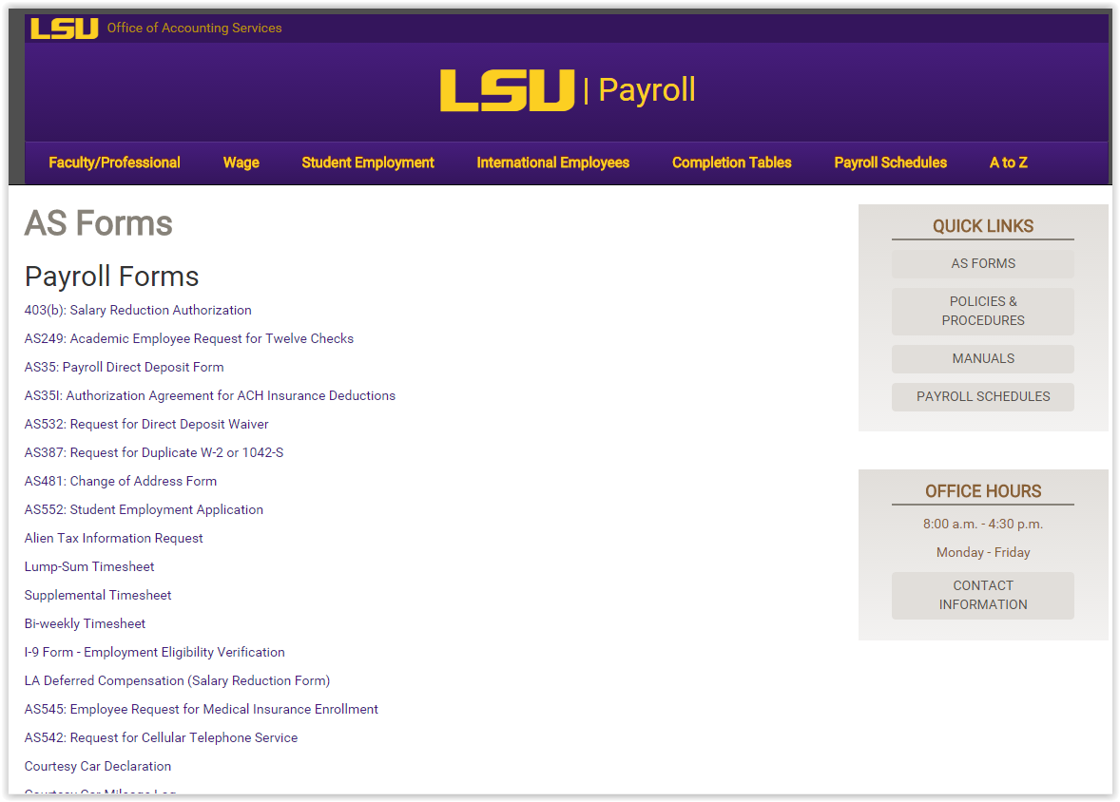Viewport: 1120px width, 802px height.
Task: Click PAYROLL SCHEDULES quick link button
Action: click(x=983, y=396)
